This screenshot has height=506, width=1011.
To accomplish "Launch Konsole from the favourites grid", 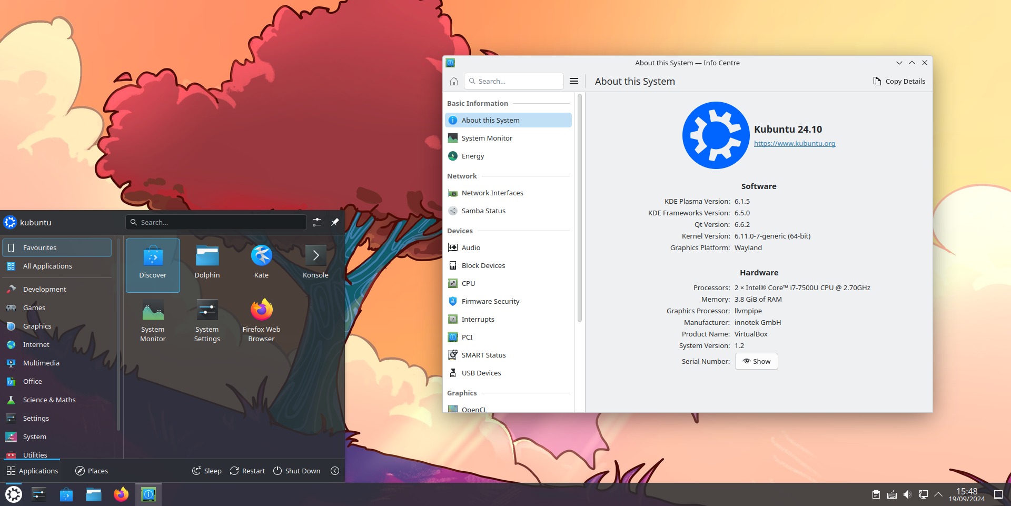I will coord(315,265).
